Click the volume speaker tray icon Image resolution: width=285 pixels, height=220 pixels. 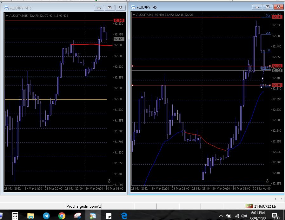pos(244,216)
